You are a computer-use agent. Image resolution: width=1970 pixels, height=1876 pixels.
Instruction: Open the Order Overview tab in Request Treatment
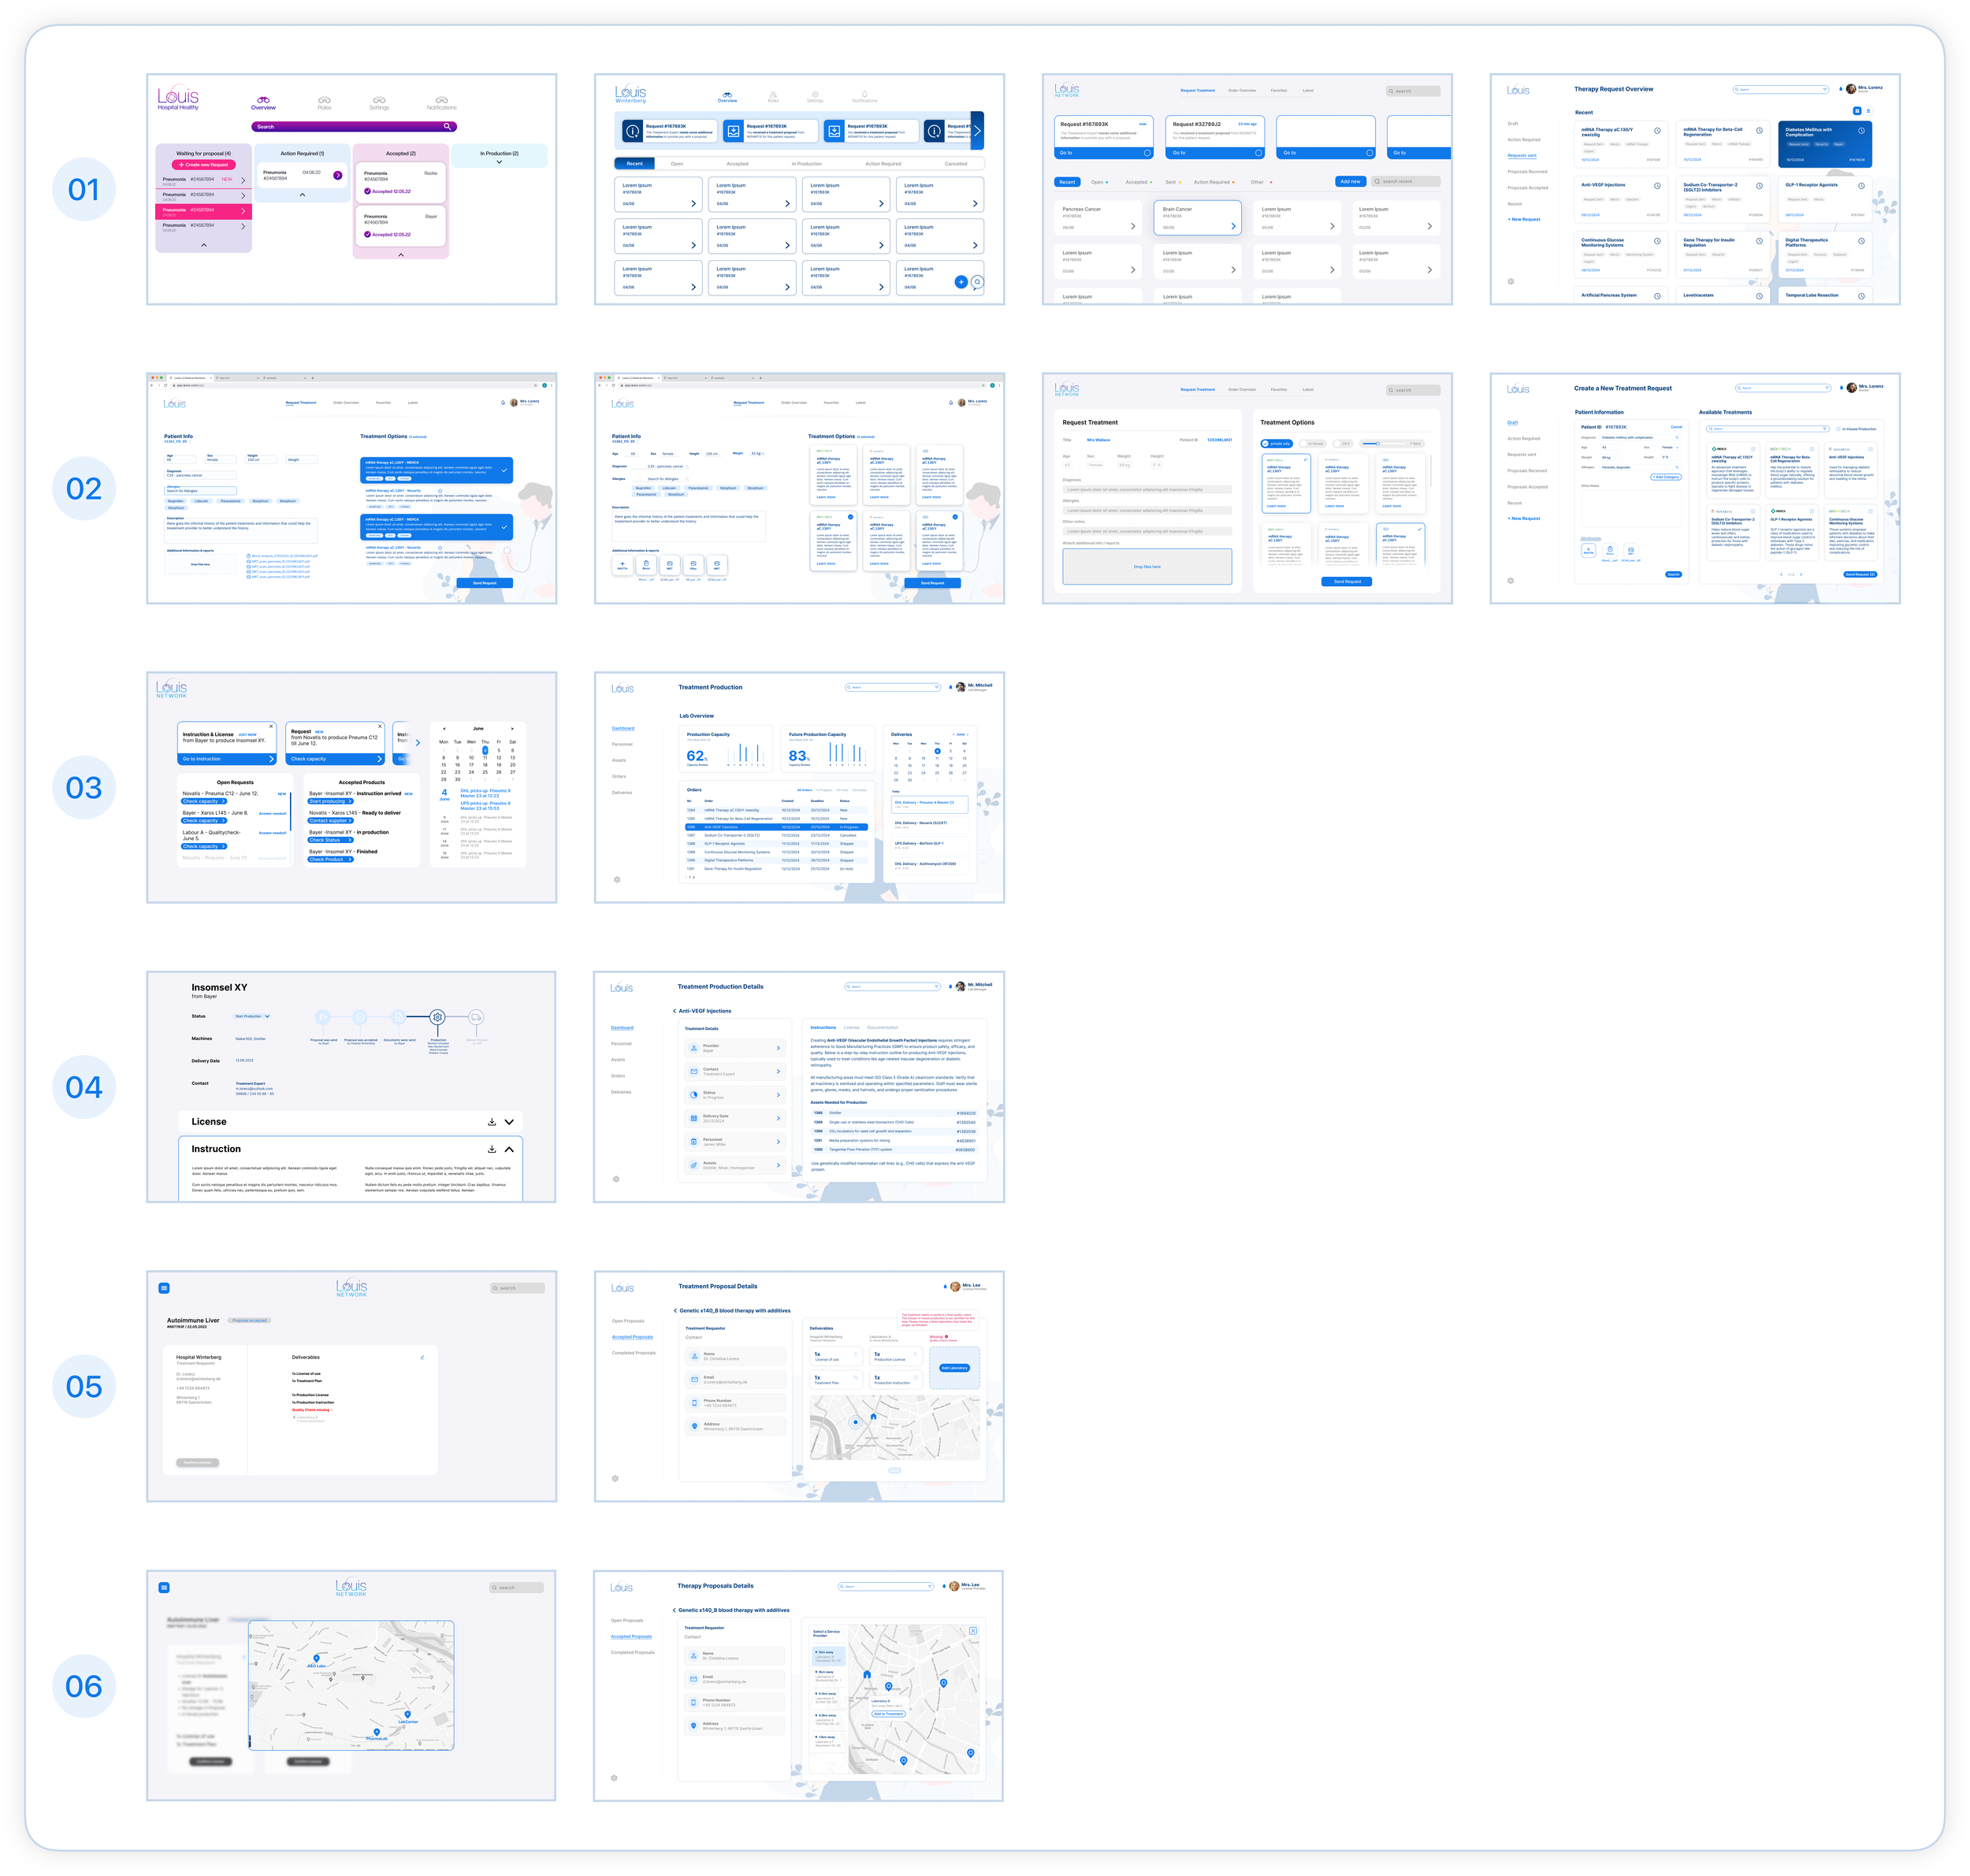(x=1242, y=389)
